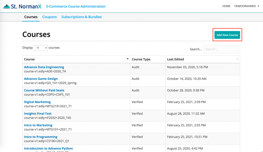263x152 pixels.
Task: Open the TAIMOORAHMED user dropdown
Action: click(247, 6)
